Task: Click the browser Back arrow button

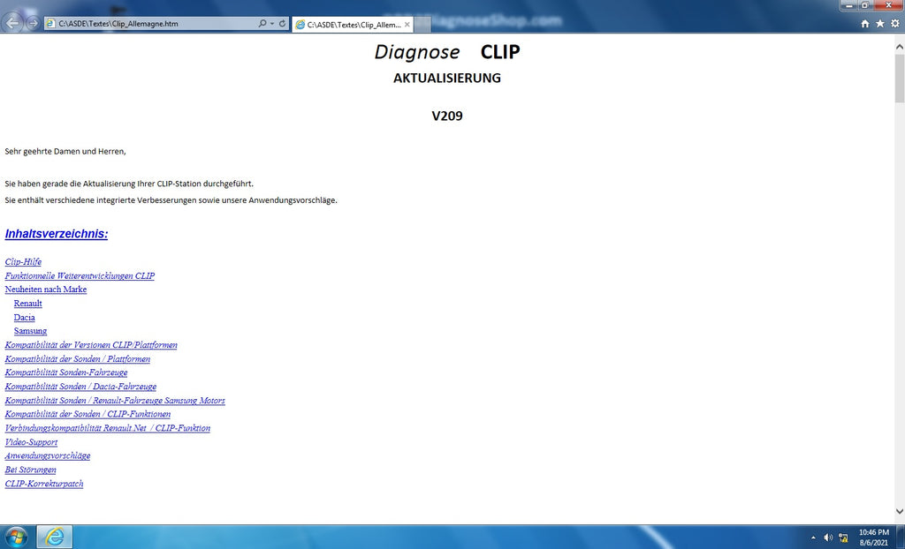Action: coord(13,24)
